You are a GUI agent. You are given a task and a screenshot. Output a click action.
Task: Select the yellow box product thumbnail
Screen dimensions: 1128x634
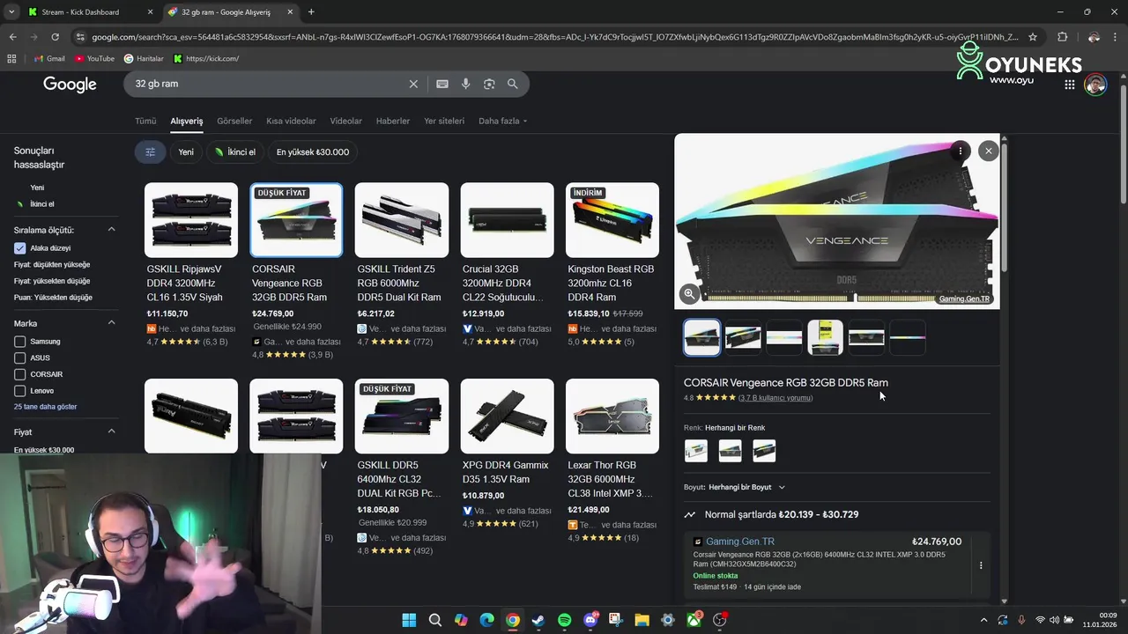pos(825,337)
